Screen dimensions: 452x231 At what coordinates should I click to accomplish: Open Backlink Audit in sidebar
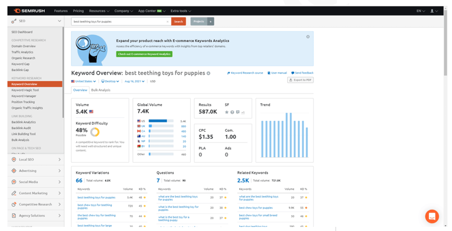21,128
